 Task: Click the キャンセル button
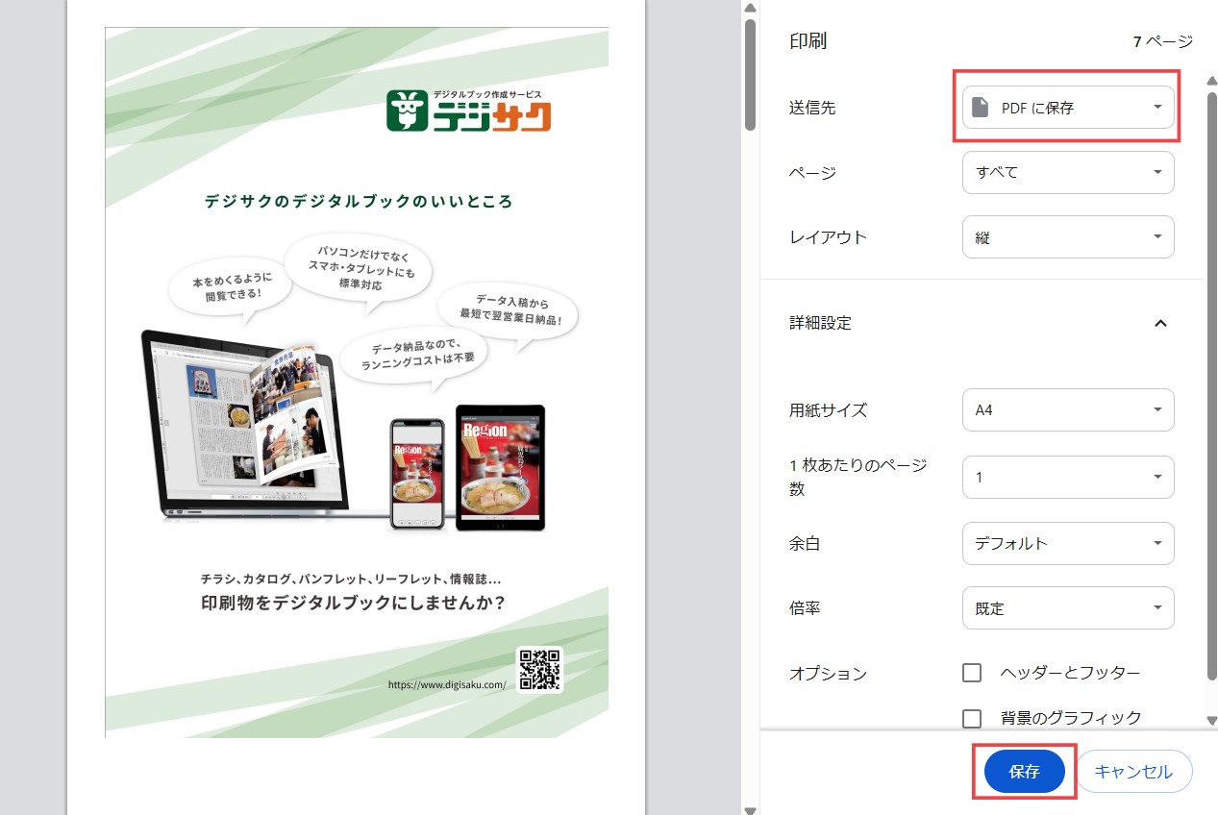click(x=1133, y=772)
